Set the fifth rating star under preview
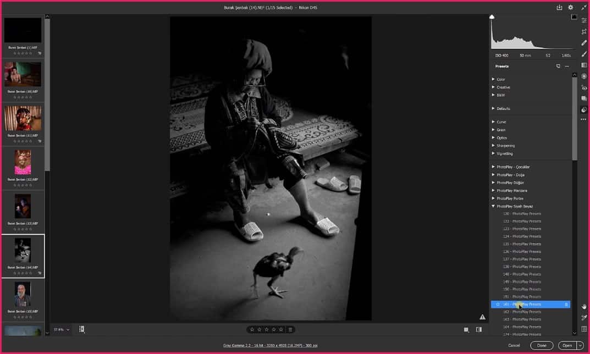The width and height of the screenshot is (590, 354). click(x=280, y=330)
